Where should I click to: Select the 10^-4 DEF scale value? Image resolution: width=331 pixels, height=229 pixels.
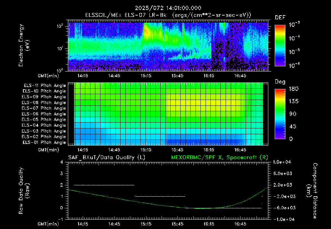(x=294, y=38)
